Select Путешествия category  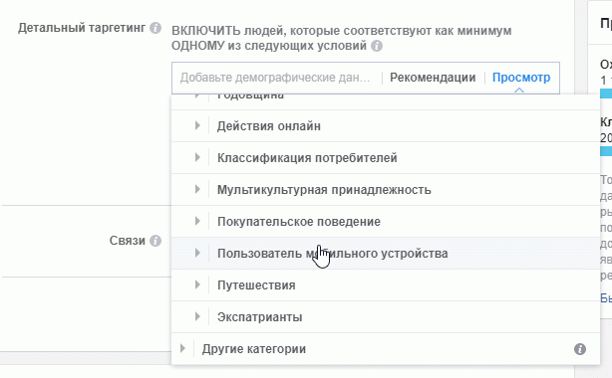(386, 285)
